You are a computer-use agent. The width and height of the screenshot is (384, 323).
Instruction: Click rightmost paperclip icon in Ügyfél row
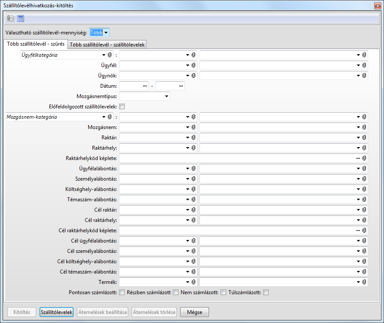point(364,65)
